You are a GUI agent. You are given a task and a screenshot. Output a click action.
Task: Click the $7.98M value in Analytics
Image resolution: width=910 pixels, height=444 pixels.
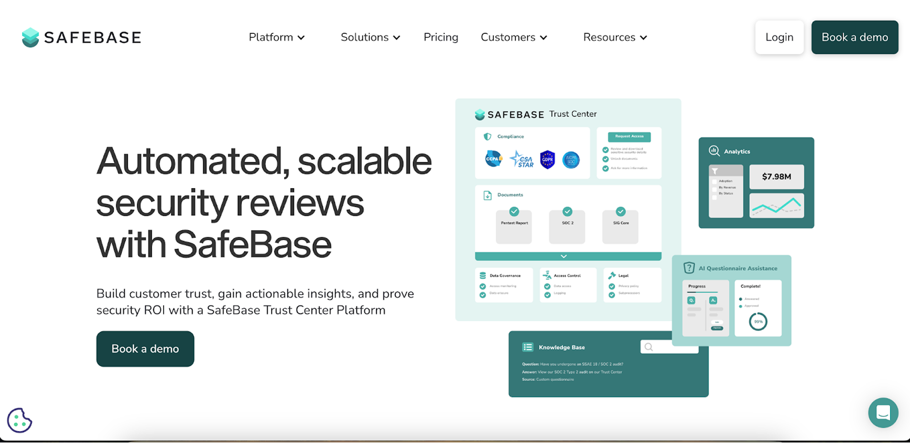(x=777, y=177)
